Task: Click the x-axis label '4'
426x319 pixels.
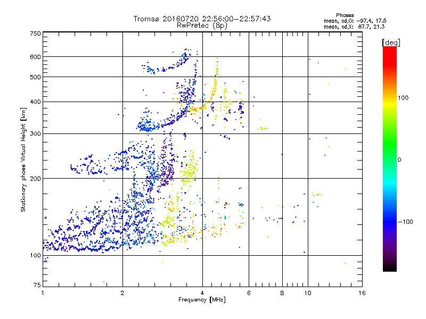Action: pyautogui.click(x=202, y=293)
